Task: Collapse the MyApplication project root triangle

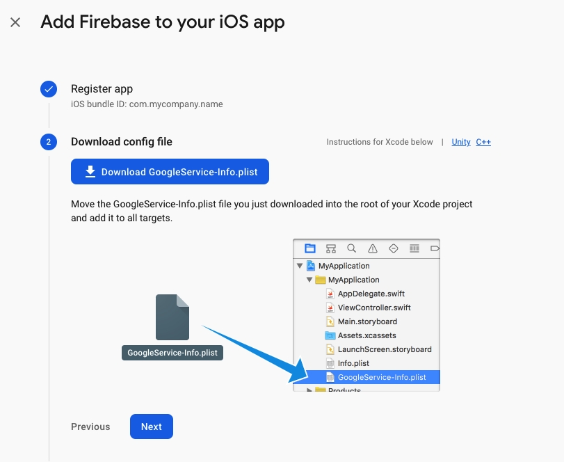Action: pyautogui.click(x=300, y=266)
